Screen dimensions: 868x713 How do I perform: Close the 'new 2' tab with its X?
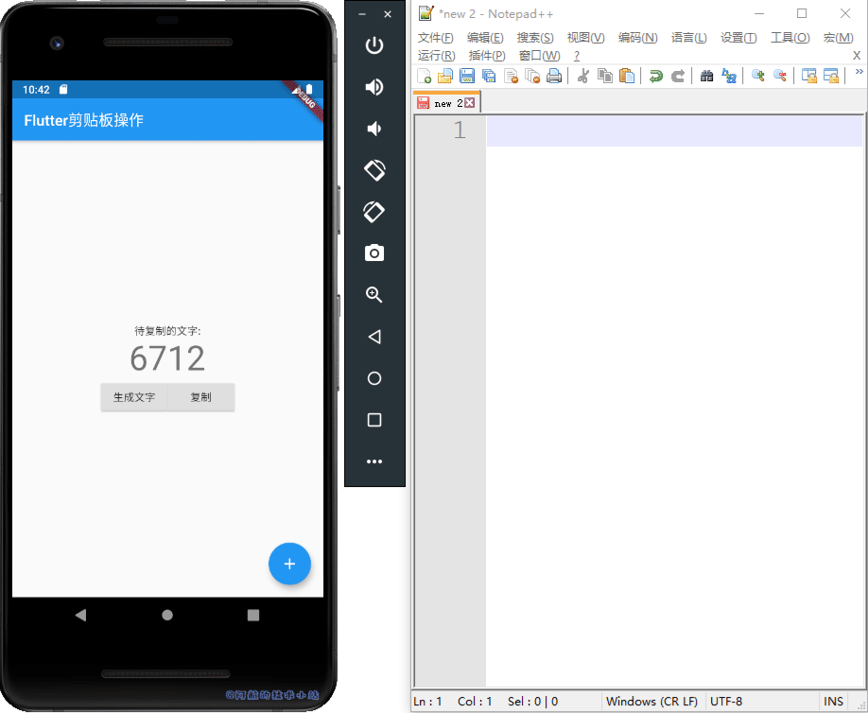pyautogui.click(x=470, y=103)
